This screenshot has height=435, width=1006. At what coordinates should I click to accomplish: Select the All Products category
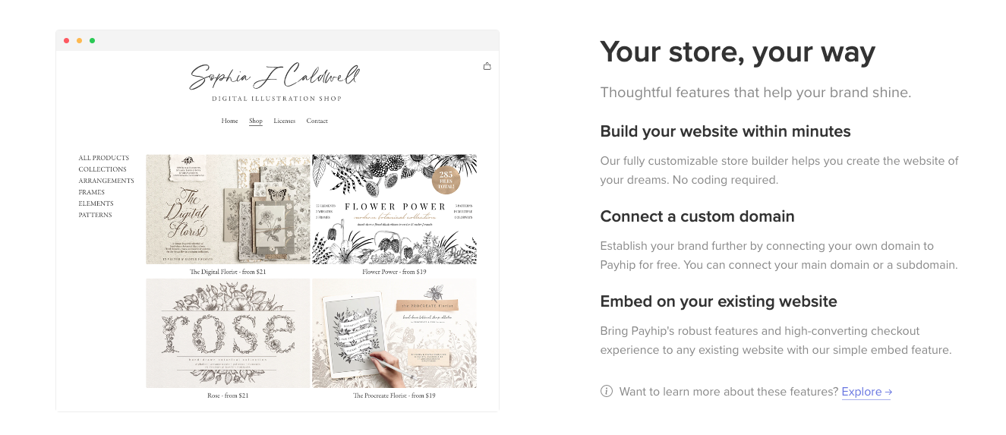point(104,158)
